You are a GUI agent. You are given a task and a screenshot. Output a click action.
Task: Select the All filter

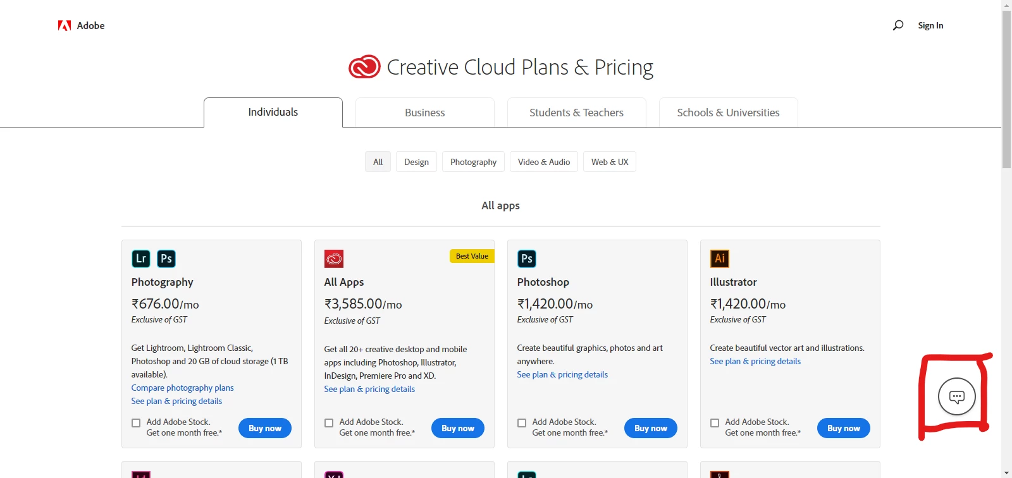point(378,162)
